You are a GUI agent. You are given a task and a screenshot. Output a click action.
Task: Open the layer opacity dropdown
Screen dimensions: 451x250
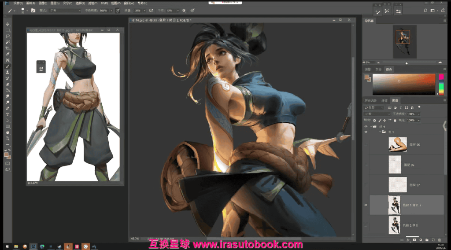[x=419, y=114]
